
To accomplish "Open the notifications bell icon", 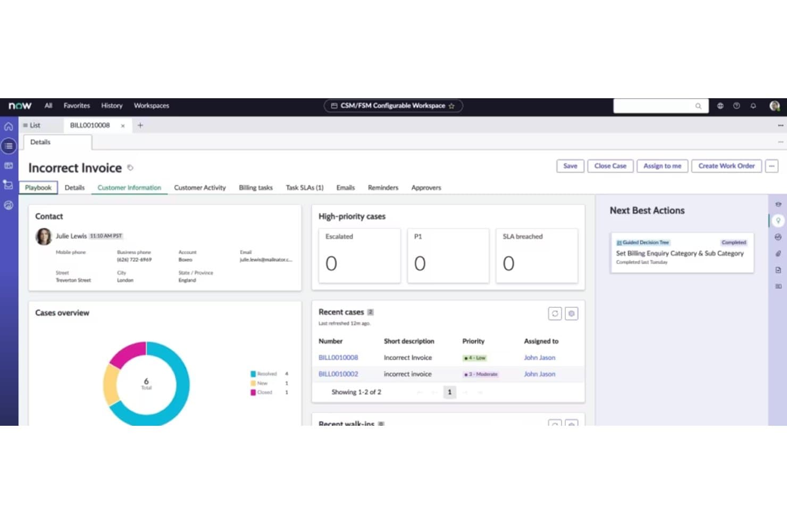I will (753, 106).
